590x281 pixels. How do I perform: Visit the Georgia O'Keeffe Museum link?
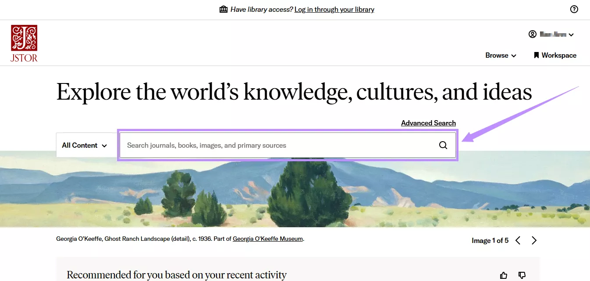click(268, 239)
